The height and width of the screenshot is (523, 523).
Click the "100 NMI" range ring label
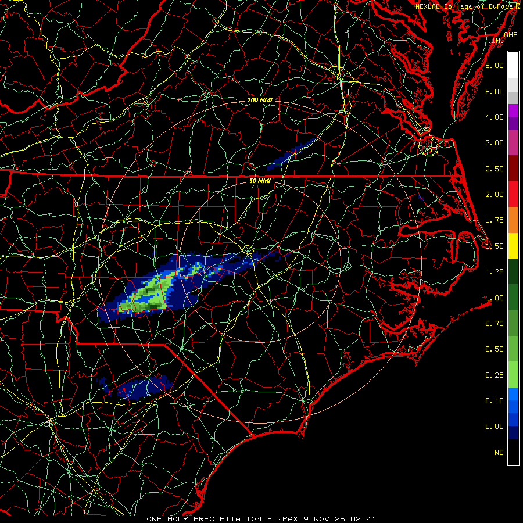pos(260,100)
